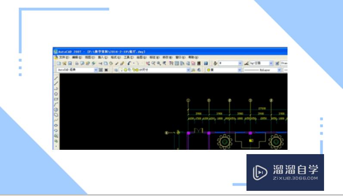Viewport: 343px width, 196px height.
Task: Select the Revision Cloud tool
Action: 56,115
